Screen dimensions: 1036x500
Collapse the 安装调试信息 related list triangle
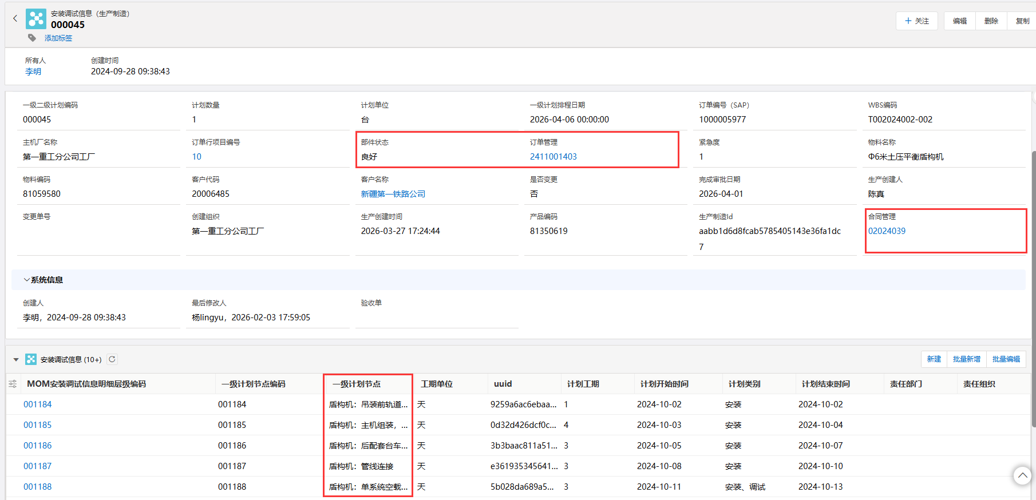pyautogui.click(x=16, y=360)
